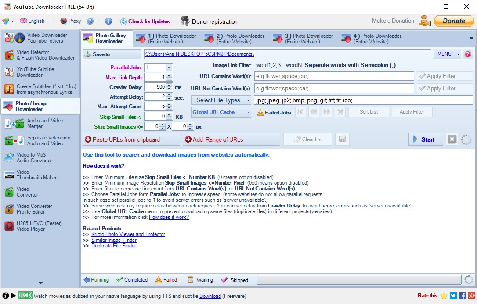Click the SUB speaker icon in status bar

25,295
